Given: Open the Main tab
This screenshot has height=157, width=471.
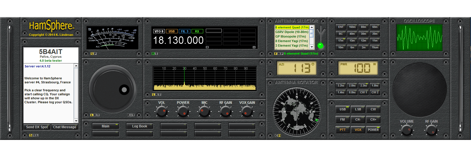Looking at the screenshot, I should (105, 126).
